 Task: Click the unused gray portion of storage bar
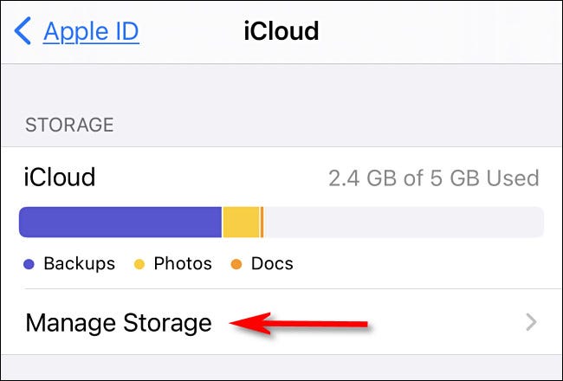tap(403, 223)
